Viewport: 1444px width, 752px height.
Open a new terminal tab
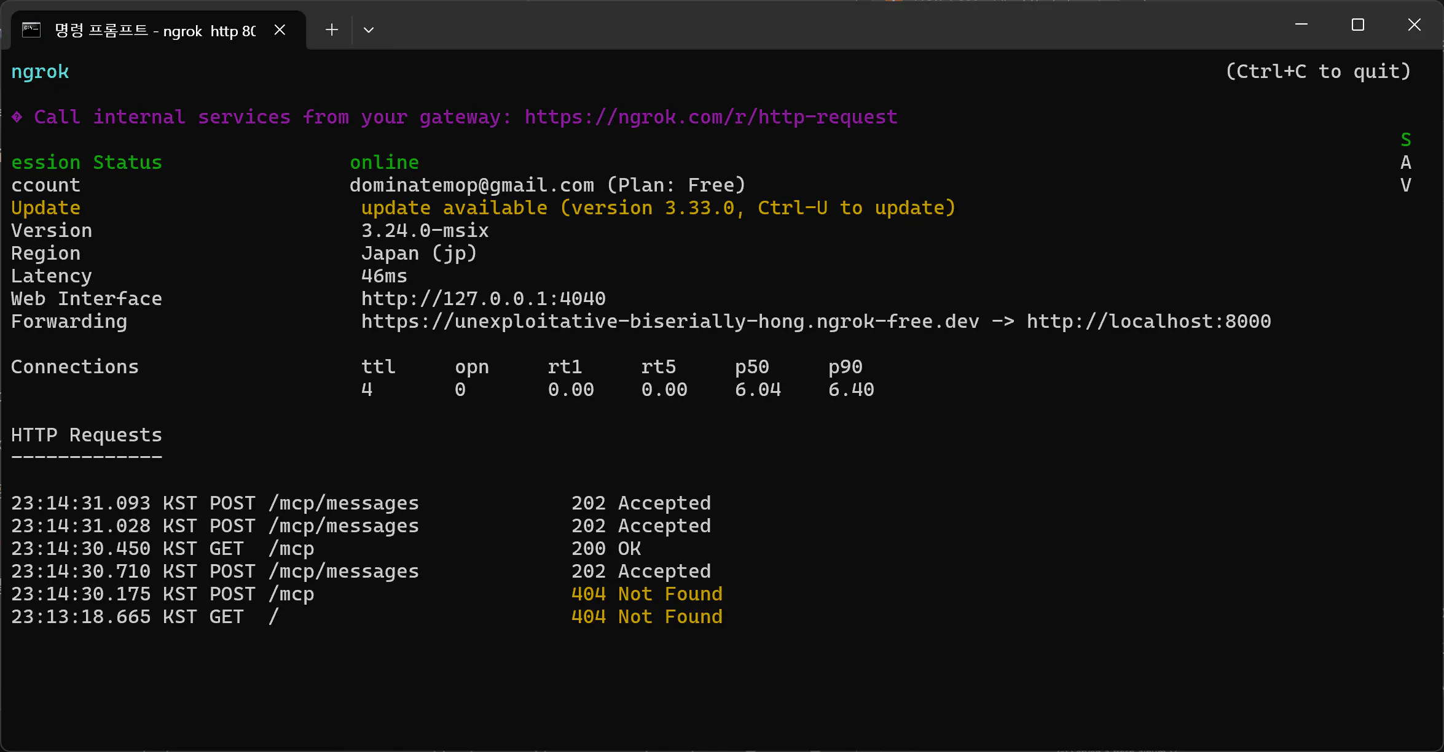click(332, 29)
